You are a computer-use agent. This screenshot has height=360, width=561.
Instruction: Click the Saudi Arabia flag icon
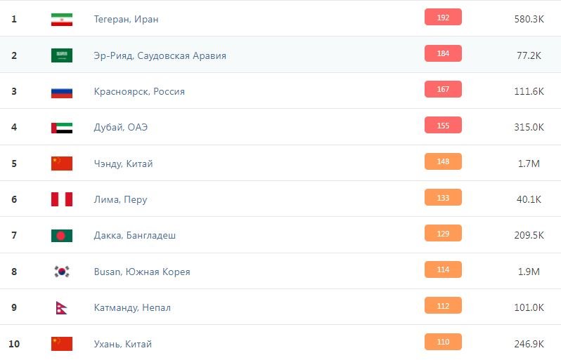tap(61, 55)
